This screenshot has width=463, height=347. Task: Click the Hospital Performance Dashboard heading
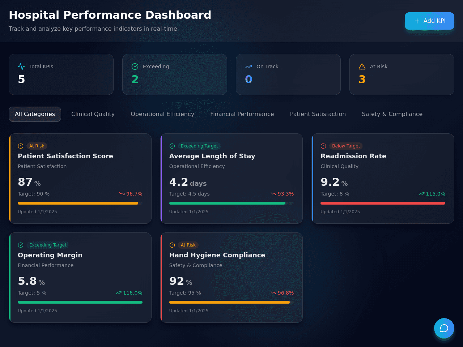tap(110, 15)
